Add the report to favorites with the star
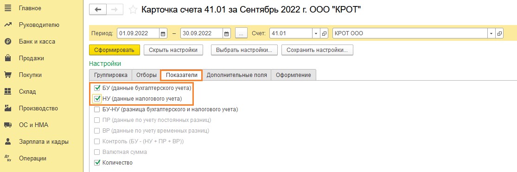Image resolution: width=517 pixels, height=172 pixels. pyautogui.click(x=133, y=10)
